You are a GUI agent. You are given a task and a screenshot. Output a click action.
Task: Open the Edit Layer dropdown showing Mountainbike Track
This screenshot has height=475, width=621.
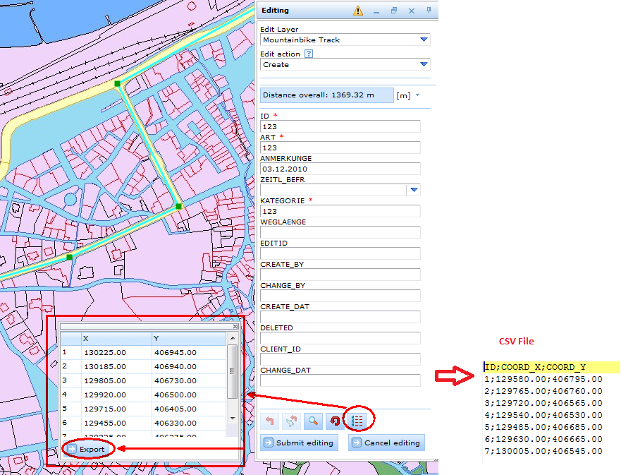point(424,40)
